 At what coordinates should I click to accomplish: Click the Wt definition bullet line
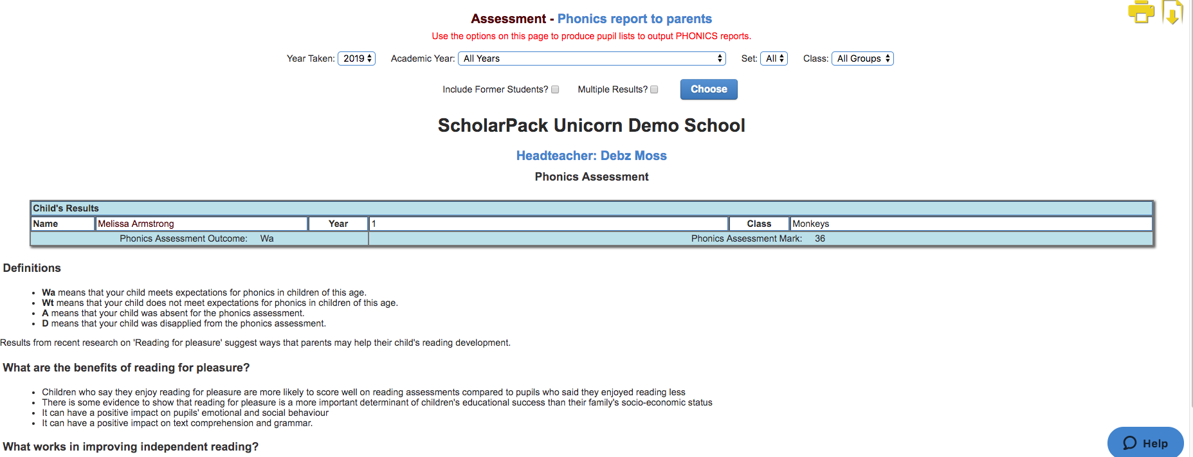coord(220,303)
